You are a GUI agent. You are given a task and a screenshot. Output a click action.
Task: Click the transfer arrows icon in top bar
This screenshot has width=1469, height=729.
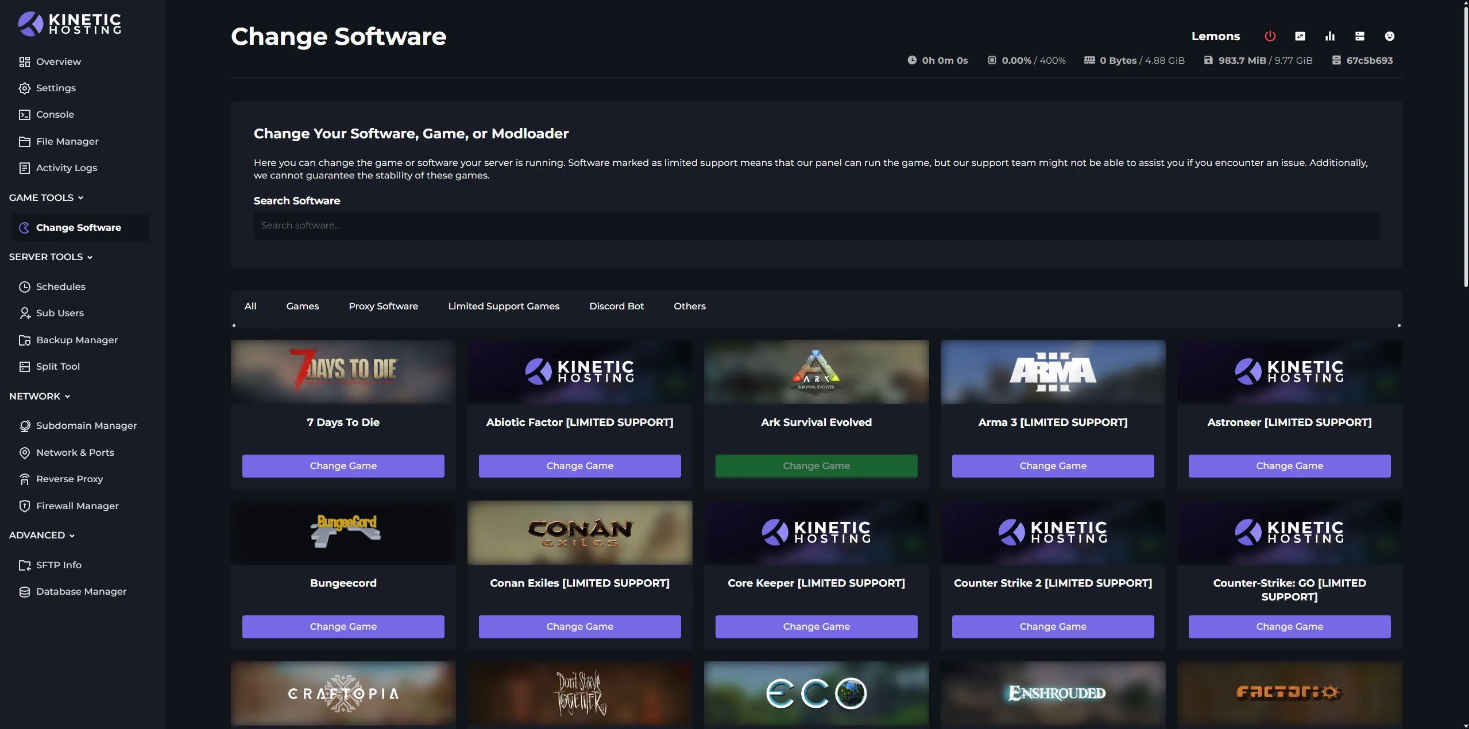[1300, 36]
